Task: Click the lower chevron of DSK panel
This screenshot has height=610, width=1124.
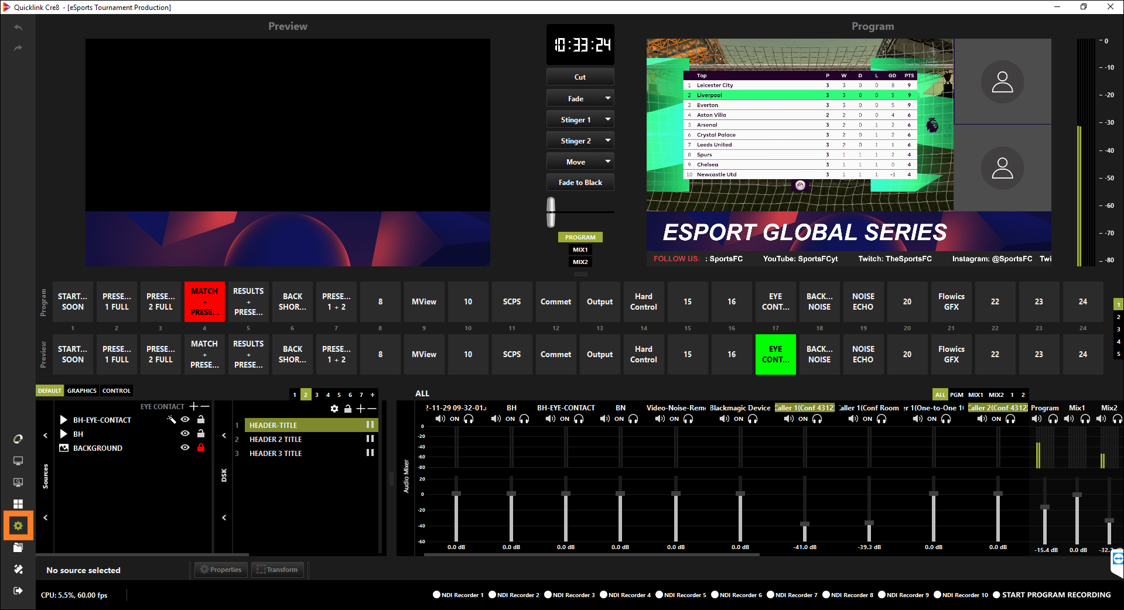Action: tap(224, 518)
